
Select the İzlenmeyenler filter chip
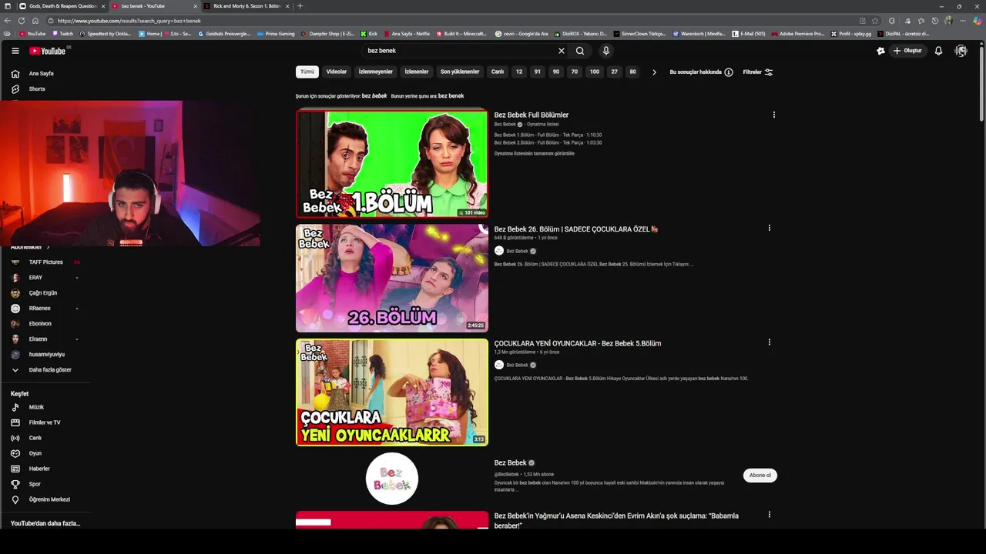[x=376, y=72]
